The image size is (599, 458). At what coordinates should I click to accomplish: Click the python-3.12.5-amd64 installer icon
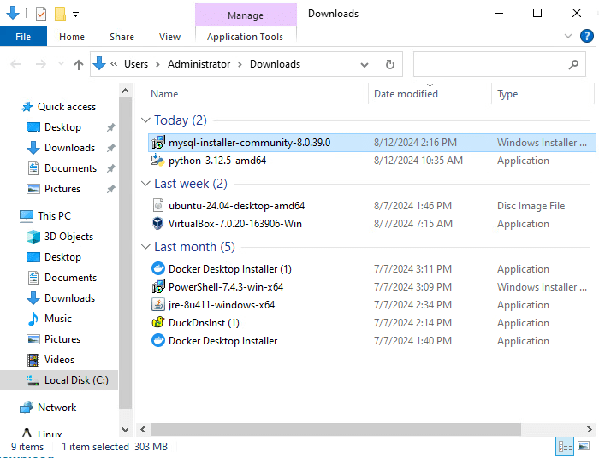[158, 161]
